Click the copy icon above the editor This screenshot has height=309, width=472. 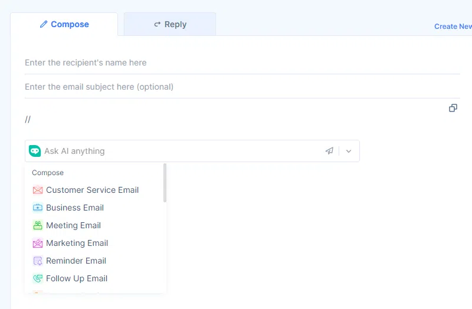click(453, 108)
